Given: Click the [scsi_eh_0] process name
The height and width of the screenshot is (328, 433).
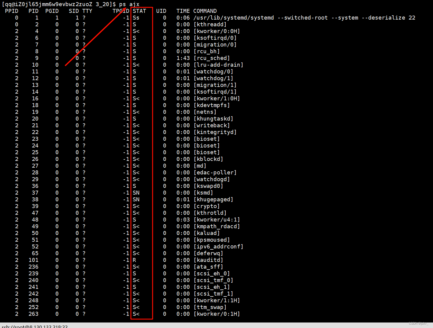Looking at the screenshot, I should point(212,274).
